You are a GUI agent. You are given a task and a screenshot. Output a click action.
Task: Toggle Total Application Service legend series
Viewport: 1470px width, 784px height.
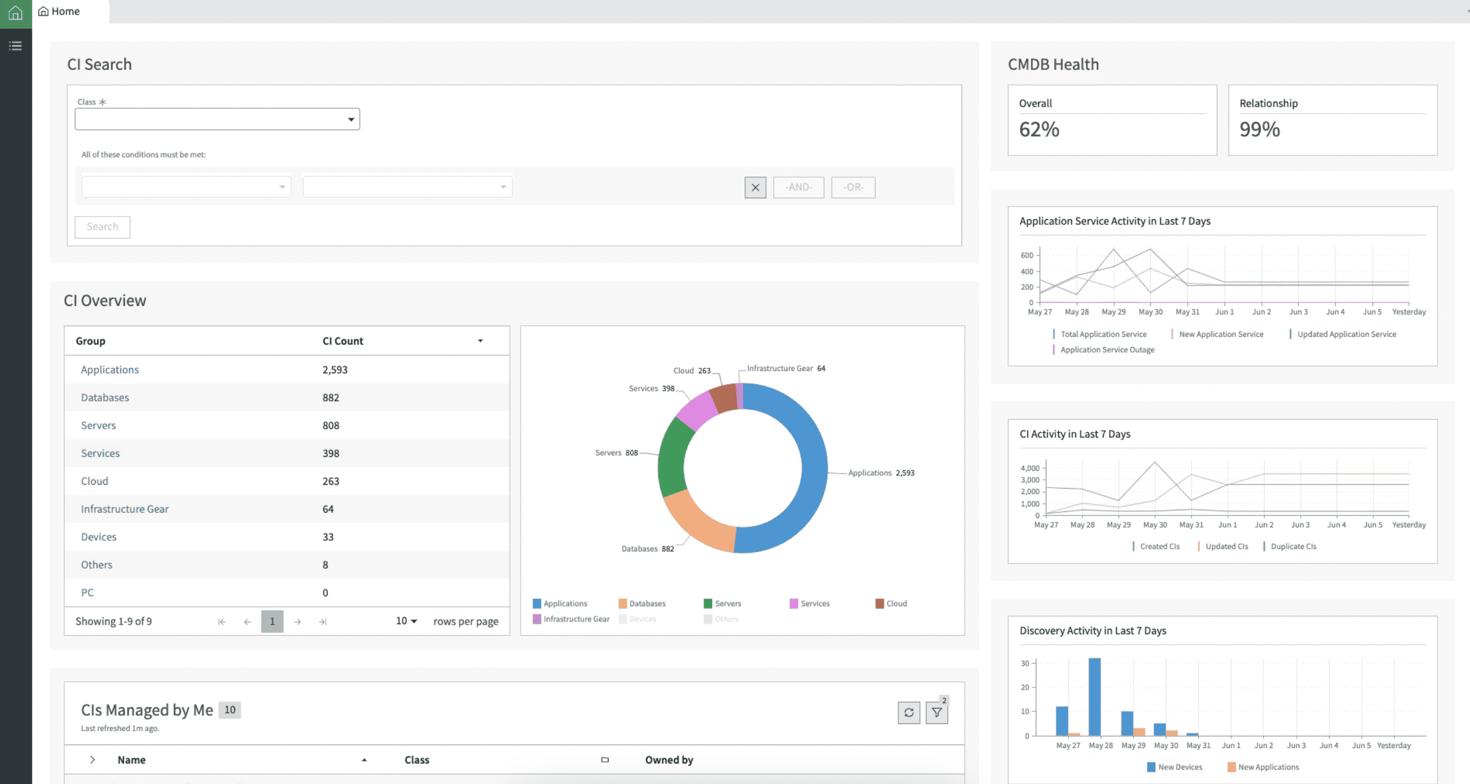click(1099, 334)
